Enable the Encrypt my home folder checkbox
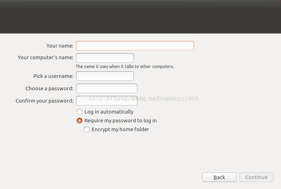This screenshot has height=189, width=281. point(87,129)
